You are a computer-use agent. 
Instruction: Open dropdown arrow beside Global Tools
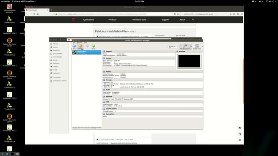click(x=202, y=47)
